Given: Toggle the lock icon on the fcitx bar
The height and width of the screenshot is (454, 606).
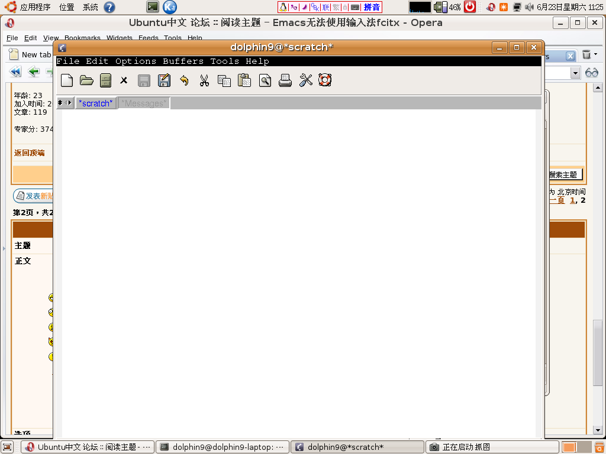Looking at the screenshot, I should pyautogui.click(x=345, y=7).
